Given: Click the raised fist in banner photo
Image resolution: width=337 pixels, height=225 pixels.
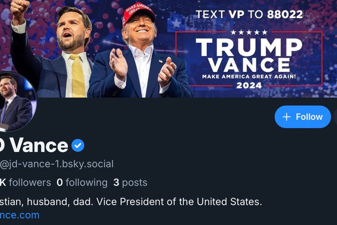Looking at the screenshot, I should tap(19, 8).
